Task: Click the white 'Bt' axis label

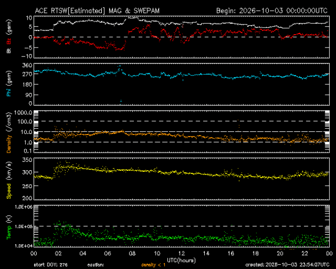Action: click(x=9, y=51)
